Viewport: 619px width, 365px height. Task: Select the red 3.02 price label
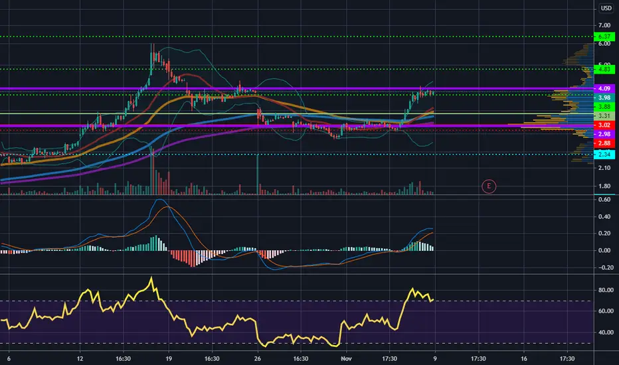pyautogui.click(x=604, y=125)
